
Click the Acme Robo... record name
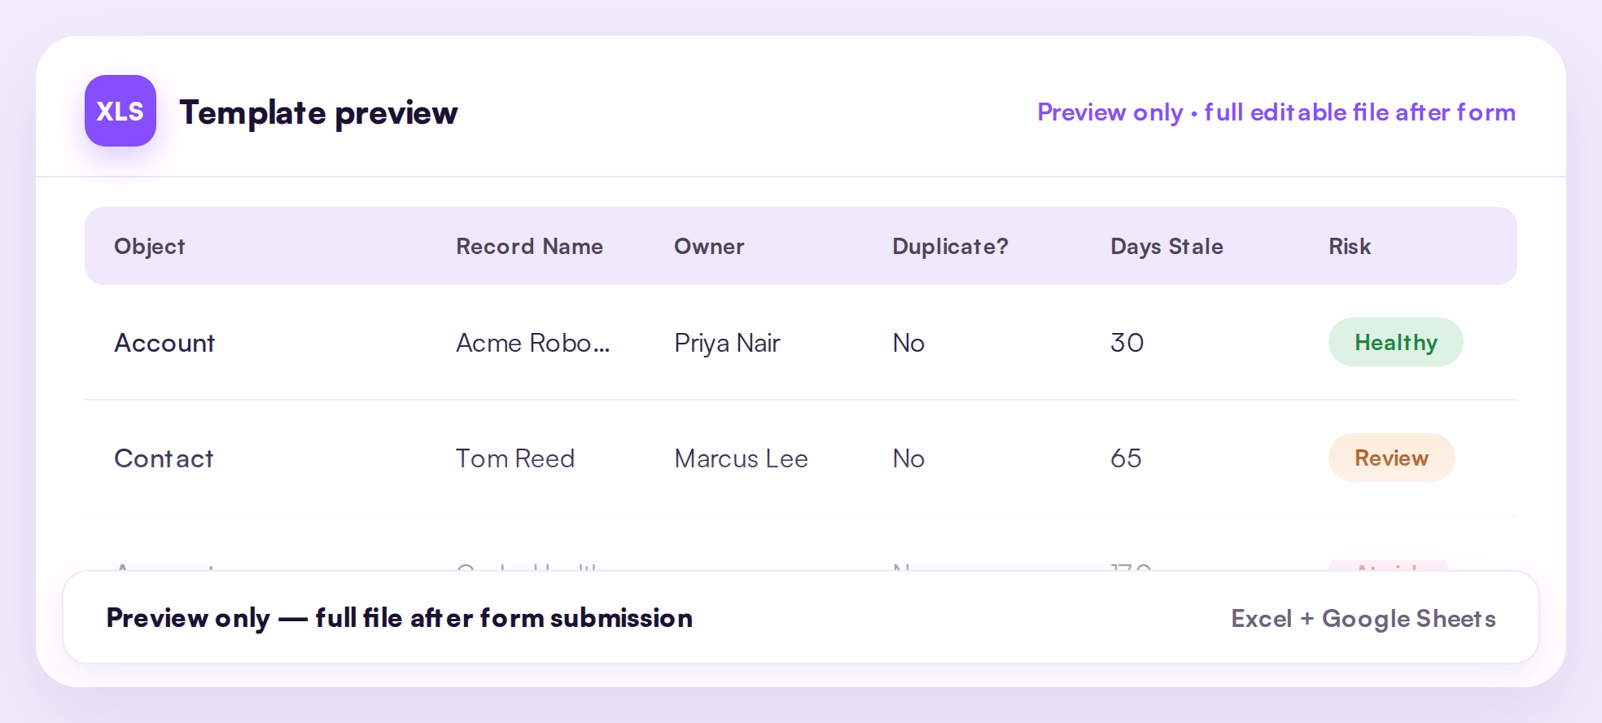pyautogui.click(x=532, y=342)
